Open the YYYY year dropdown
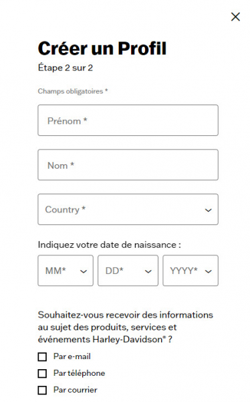The image size is (250, 402). pos(191,271)
